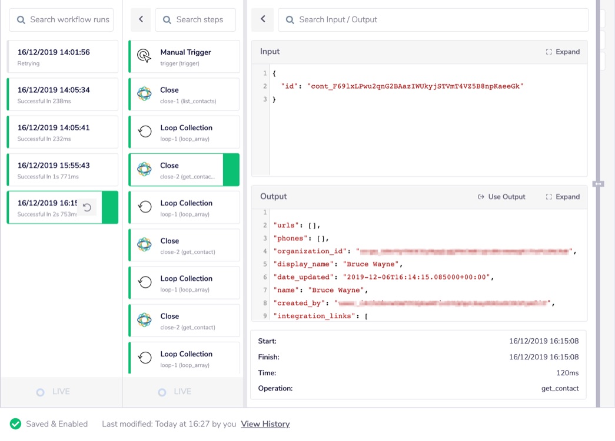Click the circular arrow icon on Loop Collection
This screenshot has height=441, width=615.
point(144,132)
